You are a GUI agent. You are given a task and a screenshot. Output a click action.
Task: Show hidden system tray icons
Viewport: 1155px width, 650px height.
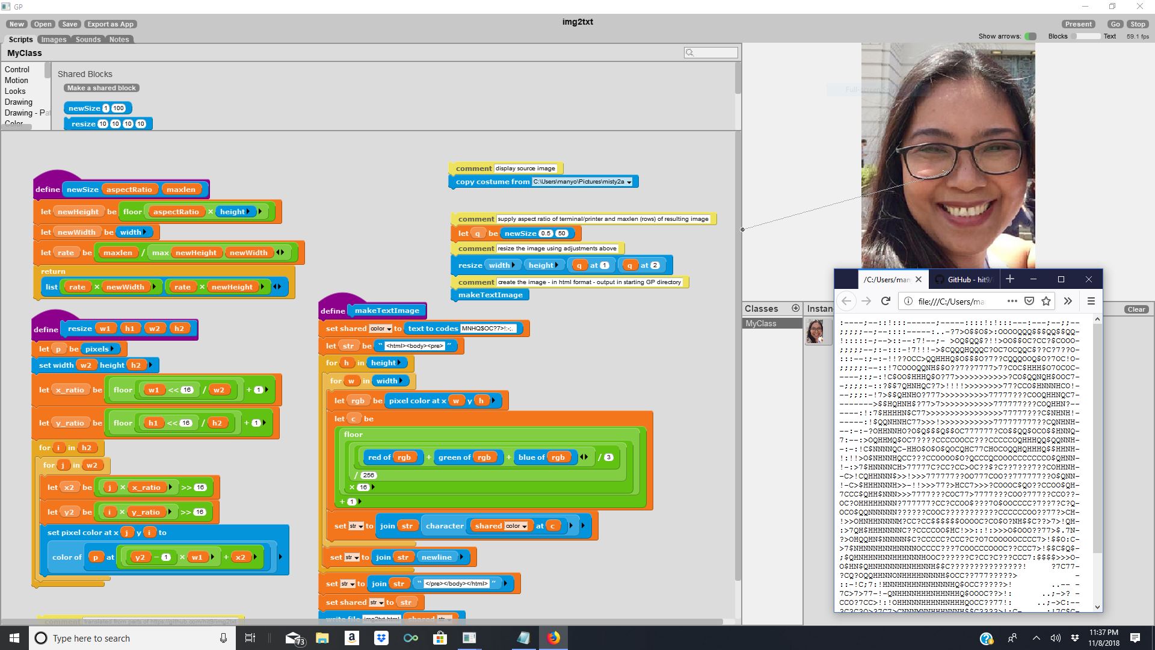pos(1036,638)
